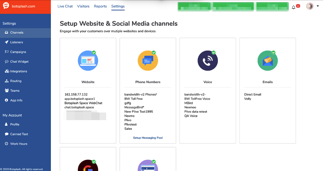
Task: Click the Profile person icon
Action: (6, 124)
